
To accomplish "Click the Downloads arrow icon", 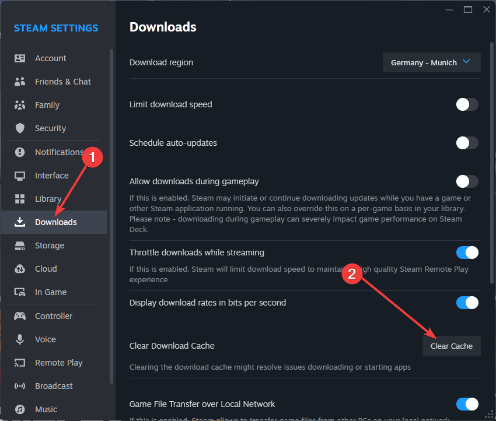I will pyautogui.click(x=20, y=222).
